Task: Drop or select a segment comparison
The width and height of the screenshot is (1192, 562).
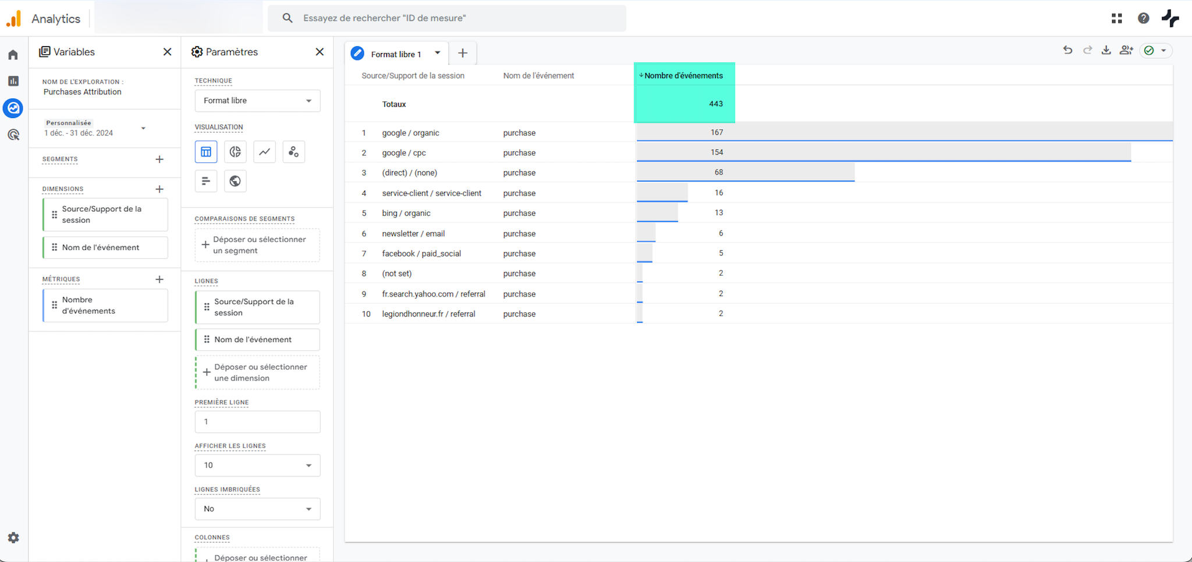Action: coord(257,245)
